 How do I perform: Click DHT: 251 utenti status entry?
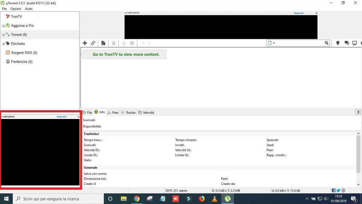click(176, 191)
